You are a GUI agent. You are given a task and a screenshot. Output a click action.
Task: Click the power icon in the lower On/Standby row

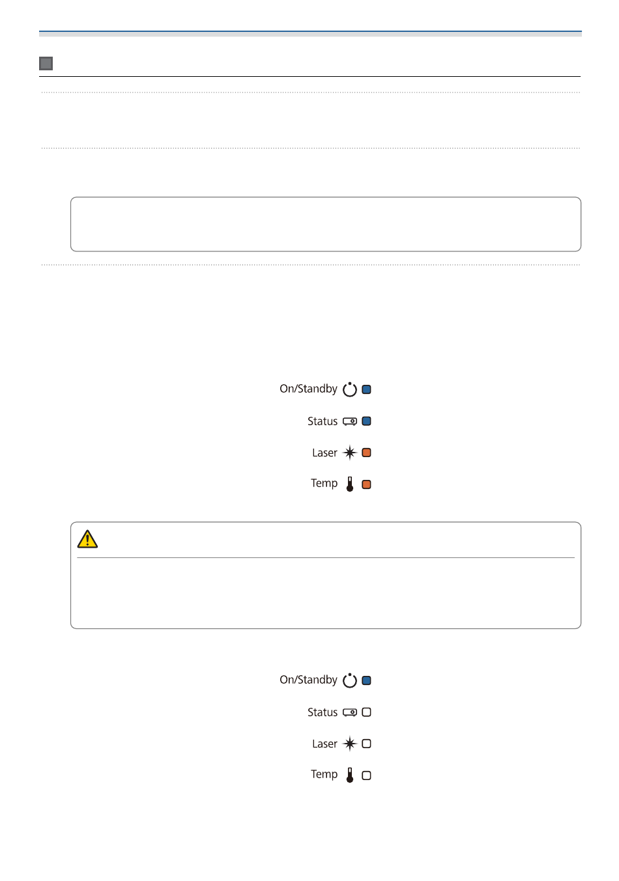click(350, 680)
